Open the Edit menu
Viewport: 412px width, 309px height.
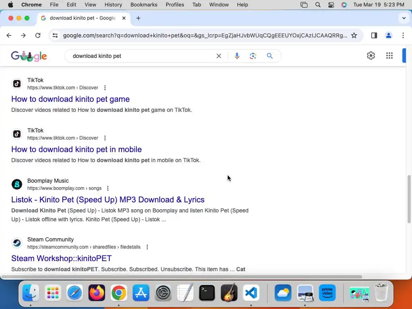[x=71, y=4]
